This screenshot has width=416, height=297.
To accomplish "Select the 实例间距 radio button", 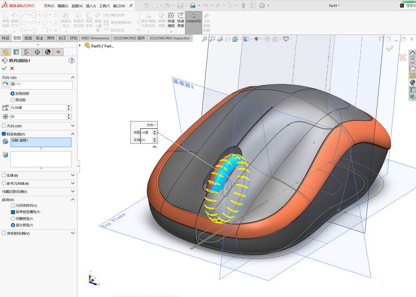I will click(x=13, y=94).
